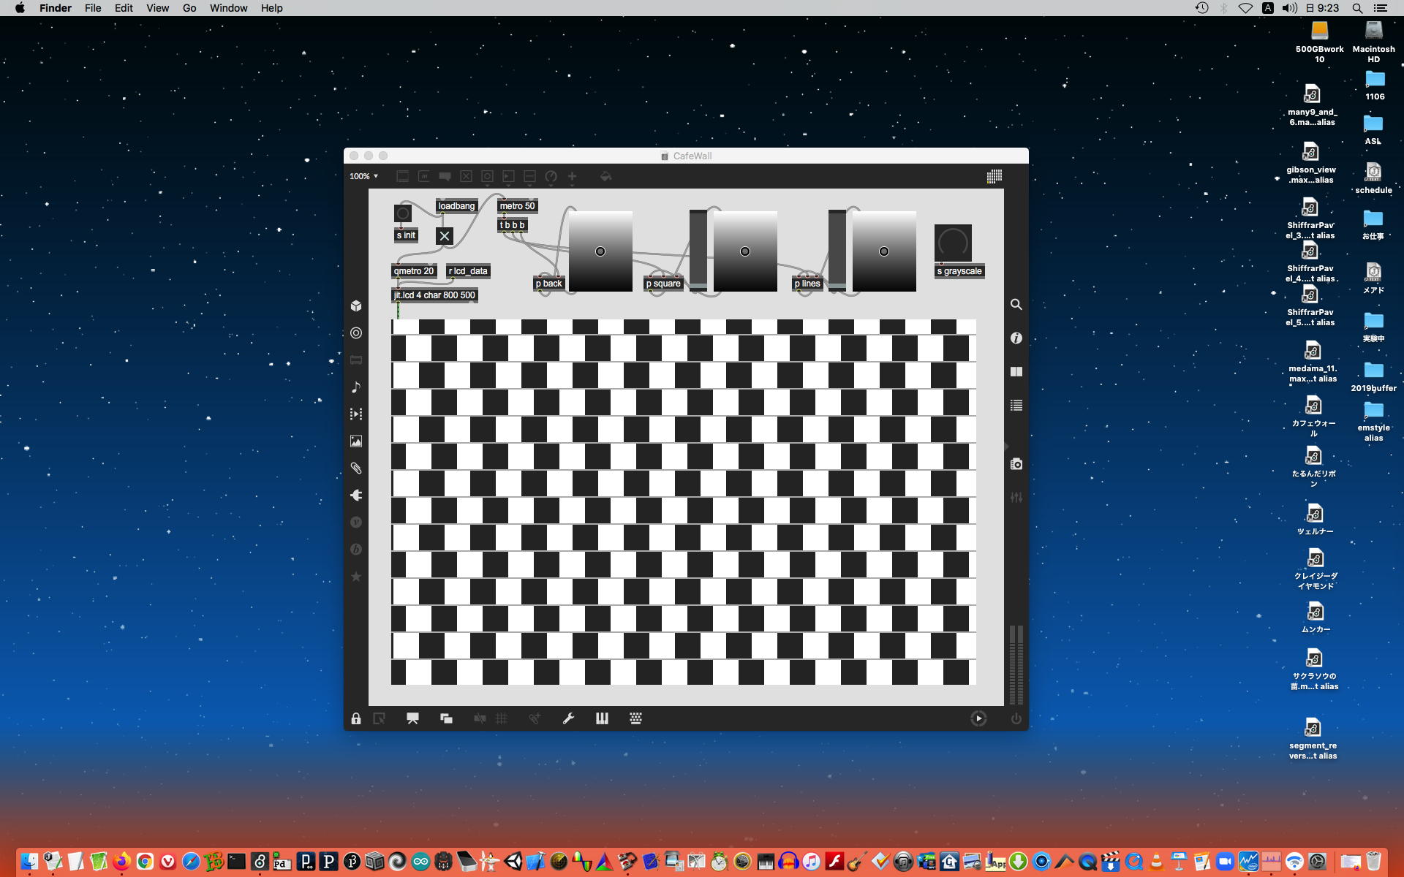
Task: Click the vertical slider next to p square
Action: tap(698, 251)
